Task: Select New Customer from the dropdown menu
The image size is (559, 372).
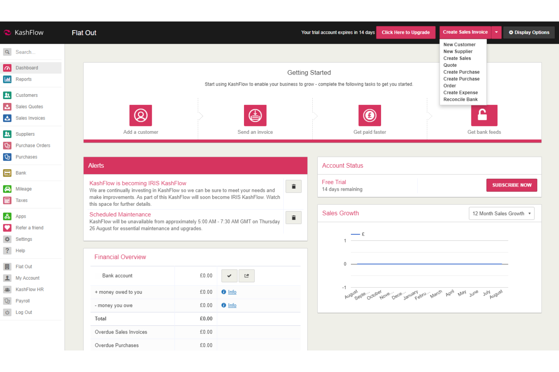Action: pyautogui.click(x=459, y=44)
